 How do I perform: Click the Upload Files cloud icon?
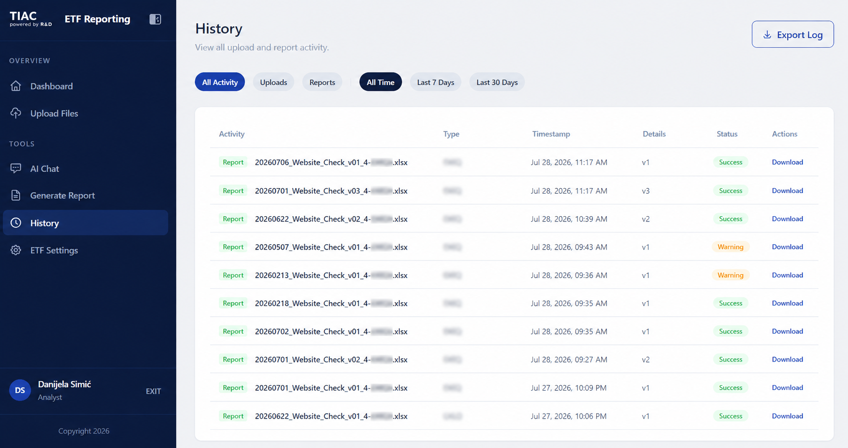[x=16, y=113]
